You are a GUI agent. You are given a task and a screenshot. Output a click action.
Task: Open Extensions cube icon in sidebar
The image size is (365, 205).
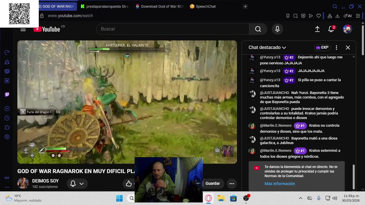coord(7,127)
